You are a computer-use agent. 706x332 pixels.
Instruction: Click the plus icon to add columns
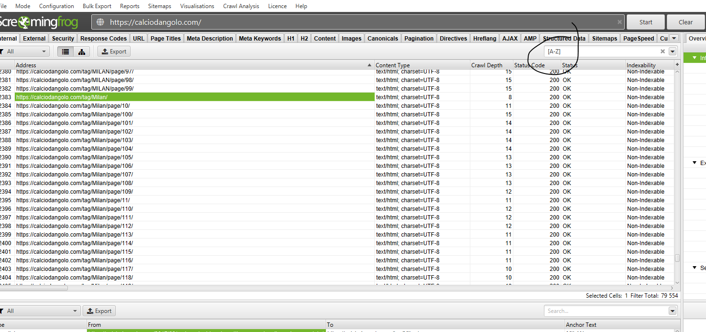click(677, 64)
